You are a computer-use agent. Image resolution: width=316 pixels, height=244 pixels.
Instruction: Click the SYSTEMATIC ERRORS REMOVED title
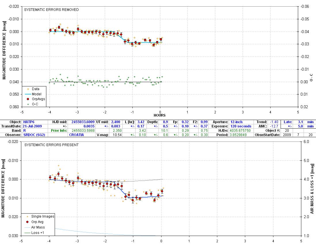[52, 10]
